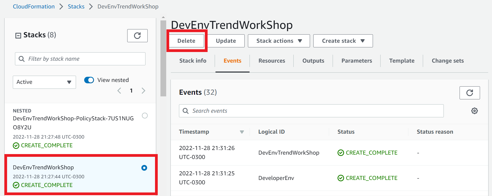The height and width of the screenshot is (196, 492).
Task: Click CREATE_COMPLETE status of DeveloperEnv event
Action: point(368,178)
